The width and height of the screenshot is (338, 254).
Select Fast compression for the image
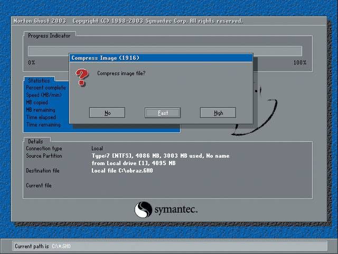tap(163, 113)
